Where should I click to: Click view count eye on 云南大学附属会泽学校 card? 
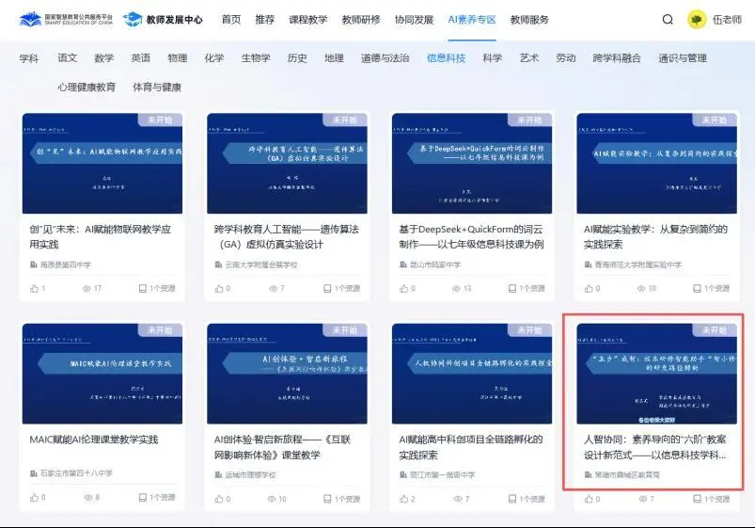(273, 288)
